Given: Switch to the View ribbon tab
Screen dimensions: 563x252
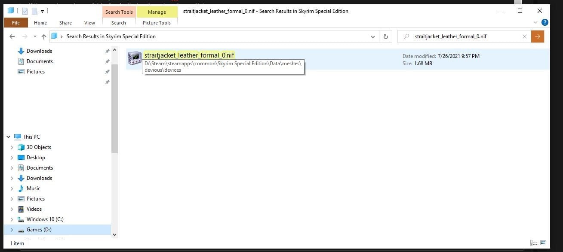Looking at the screenshot, I should (89, 23).
